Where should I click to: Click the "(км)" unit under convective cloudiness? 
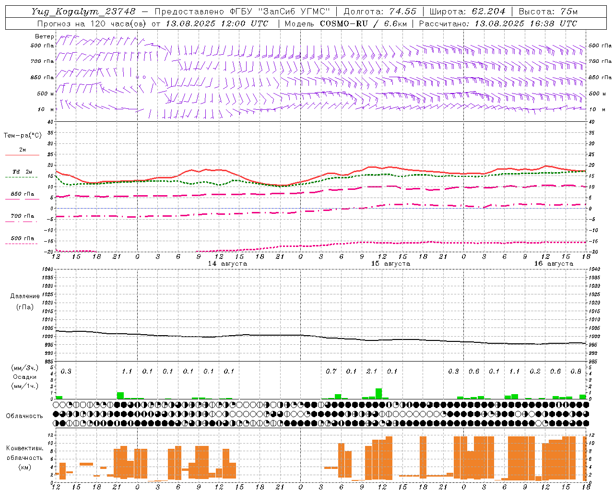[24, 467]
